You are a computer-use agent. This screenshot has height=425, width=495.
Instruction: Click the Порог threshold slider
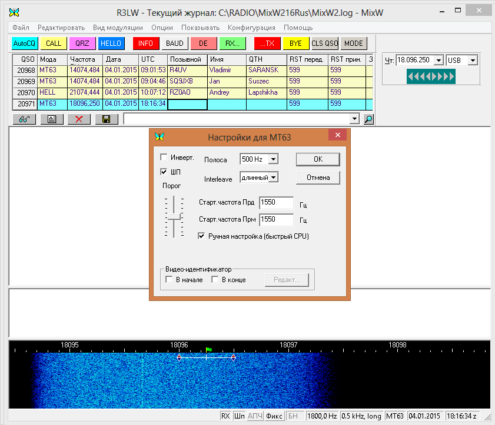174,217
